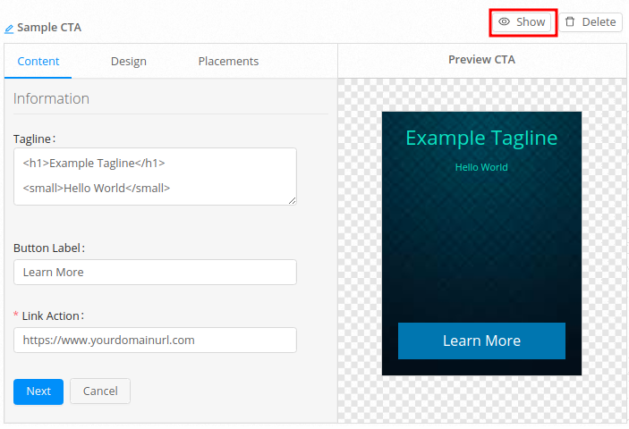
Task: Click the Sample CTA title text
Action: (49, 28)
